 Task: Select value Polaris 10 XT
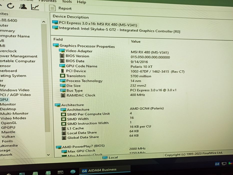click(141, 66)
